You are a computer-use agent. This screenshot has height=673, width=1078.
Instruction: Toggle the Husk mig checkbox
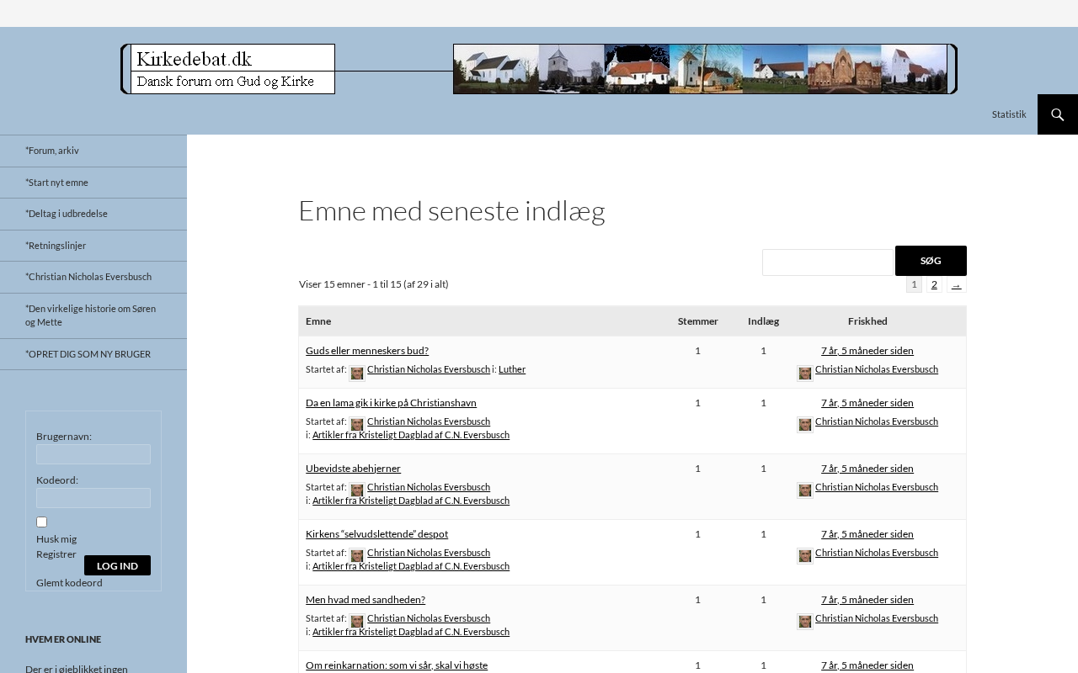(x=41, y=522)
